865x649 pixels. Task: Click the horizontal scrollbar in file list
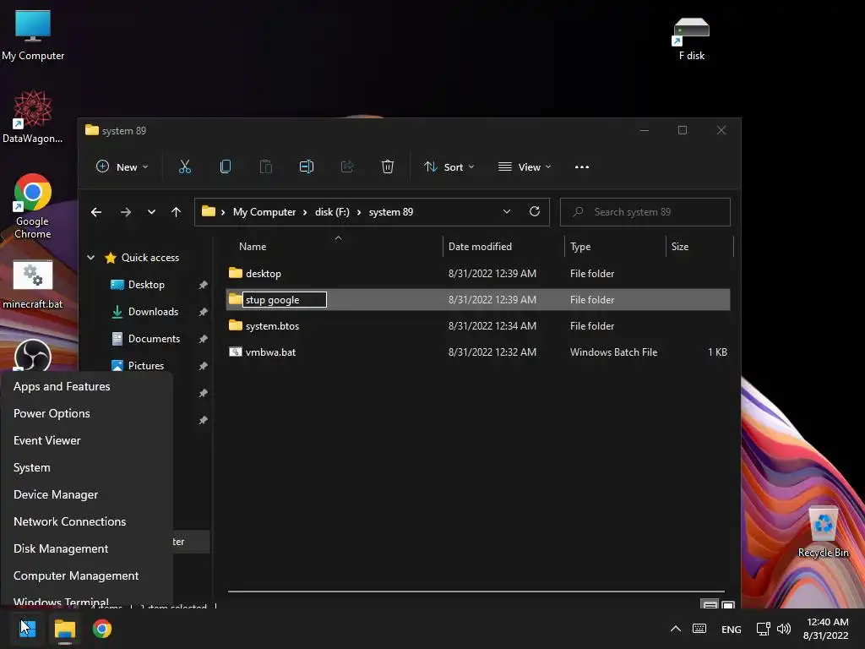[x=476, y=591]
